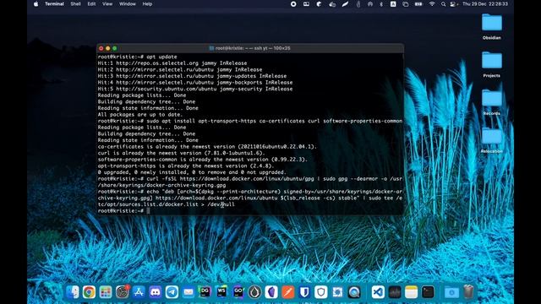Image resolution: width=541 pixels, height=304 pixels.
Task: Click the '0 upgraded, 0 newly installed' line
Action: point(192,172)
